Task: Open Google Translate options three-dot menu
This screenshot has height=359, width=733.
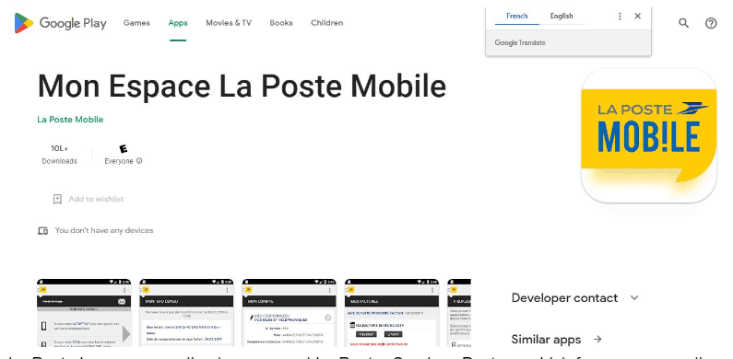Action: (x=620, y=16)
